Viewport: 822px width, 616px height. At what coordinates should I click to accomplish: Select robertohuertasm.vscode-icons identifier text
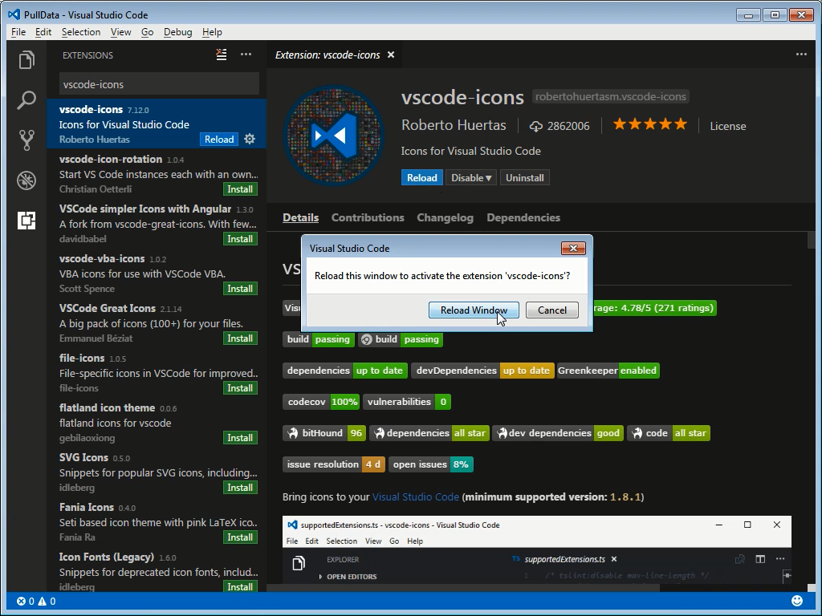(611, 96)
